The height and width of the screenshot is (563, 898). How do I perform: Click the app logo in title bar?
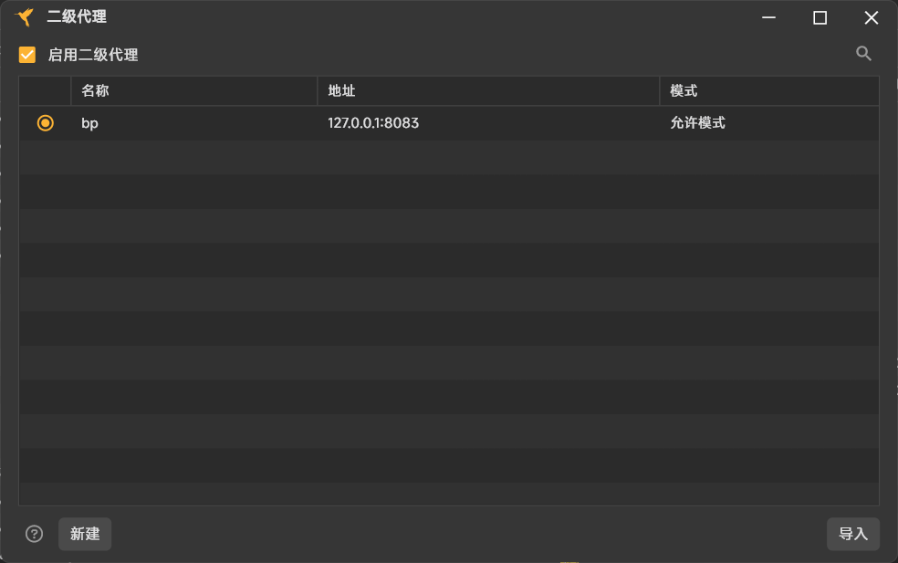click(25, 17)
